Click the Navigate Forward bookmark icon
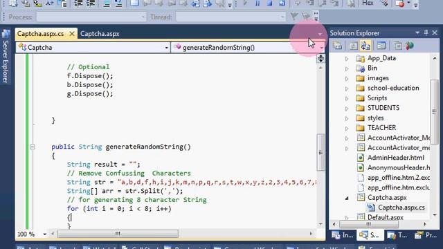The image size is (443, 249). pos(208,3)
